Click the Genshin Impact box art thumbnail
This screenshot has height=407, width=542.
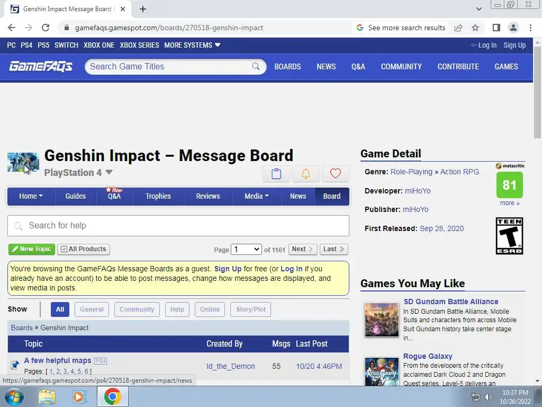tap(23, 162)
